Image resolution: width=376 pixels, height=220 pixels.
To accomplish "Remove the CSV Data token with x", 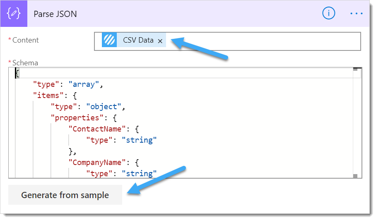I will (160, 41).
